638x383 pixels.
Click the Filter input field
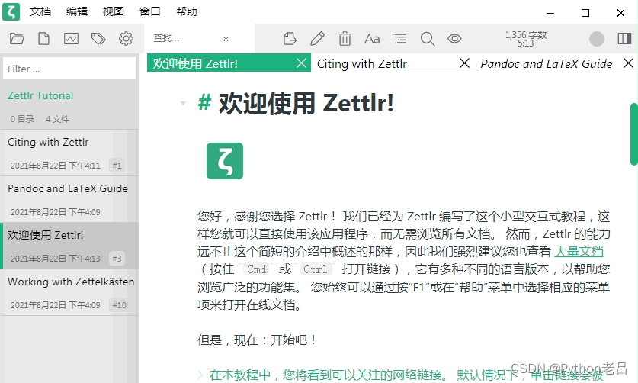[69, 69]
